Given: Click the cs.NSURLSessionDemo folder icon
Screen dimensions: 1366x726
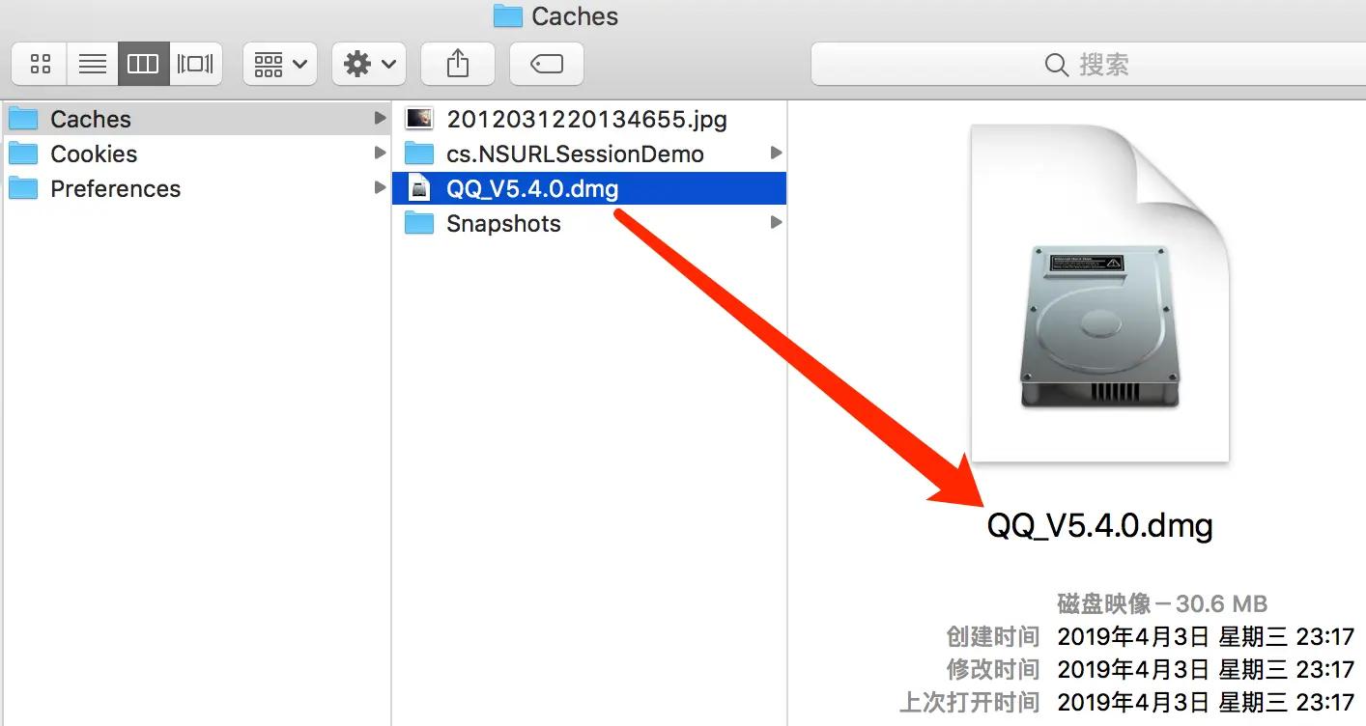Looking at the screenshot, I should point(419,154).
